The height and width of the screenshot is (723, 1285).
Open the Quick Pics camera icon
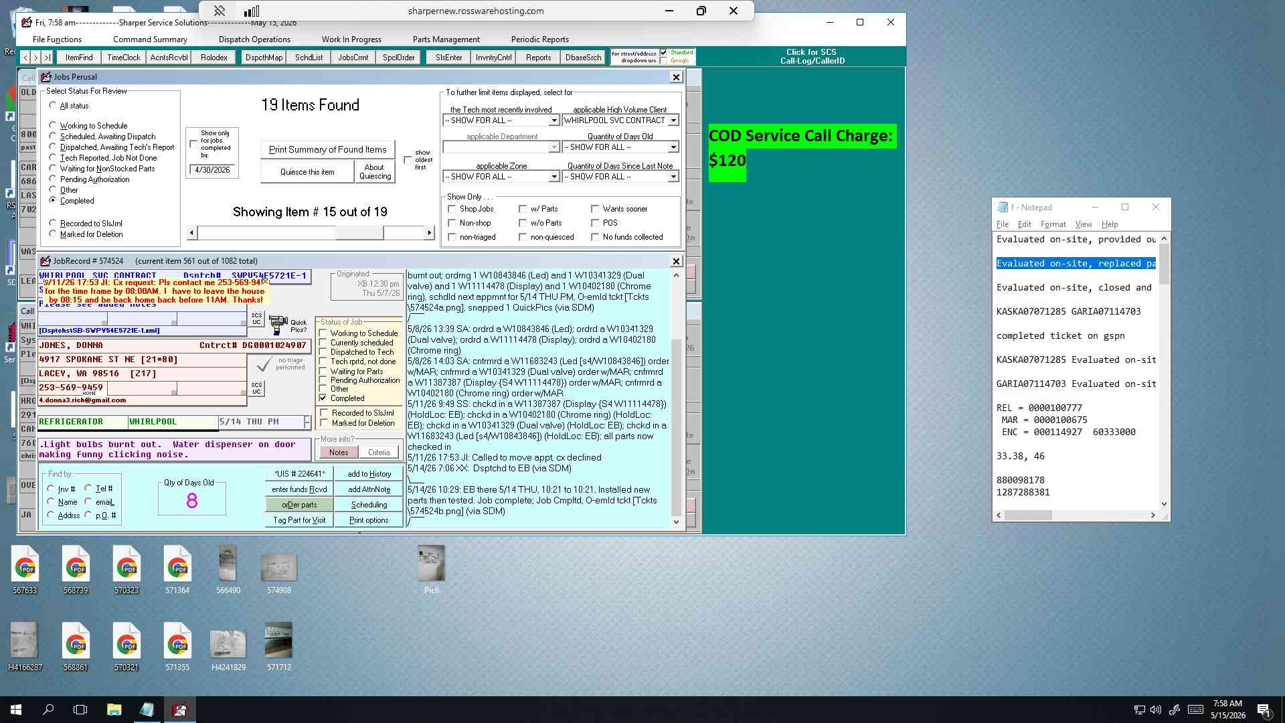pyautogui.click(x=278, y=325)
